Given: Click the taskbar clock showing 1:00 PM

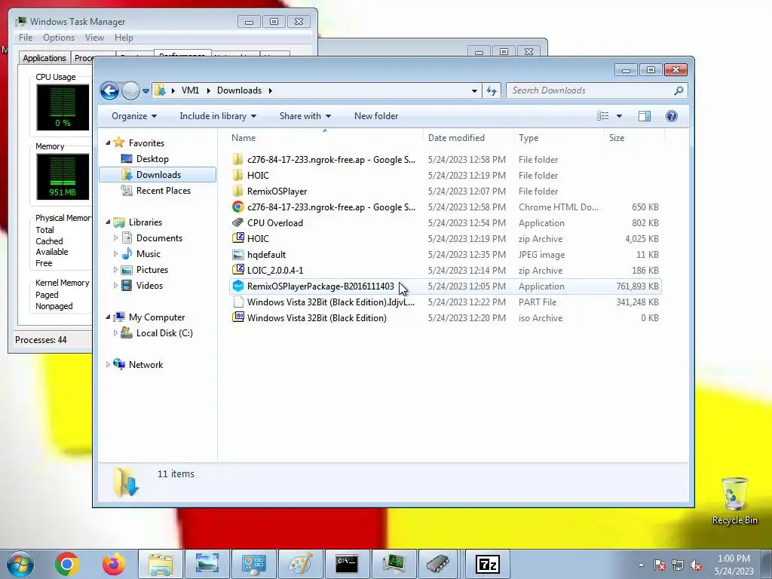Looking at the screenshot, I should point(734,565).
